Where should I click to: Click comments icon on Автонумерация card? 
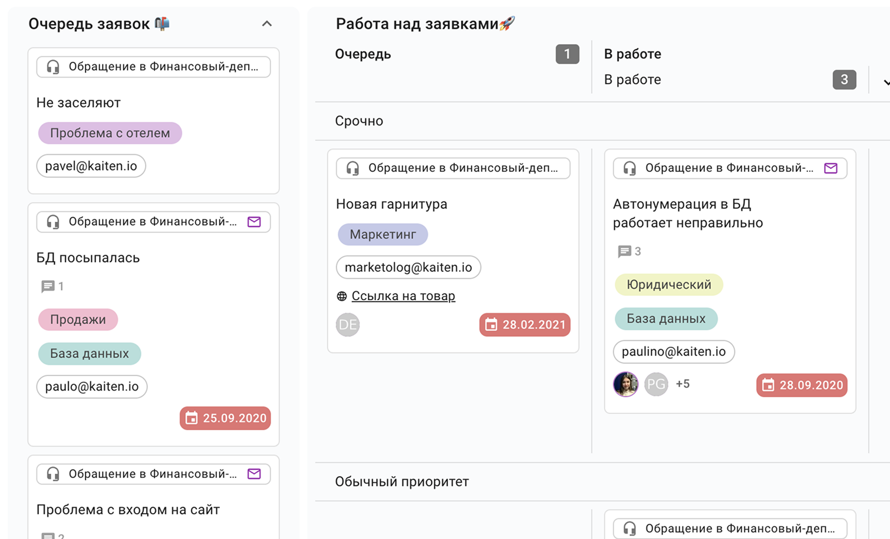(x=624, y=252)
